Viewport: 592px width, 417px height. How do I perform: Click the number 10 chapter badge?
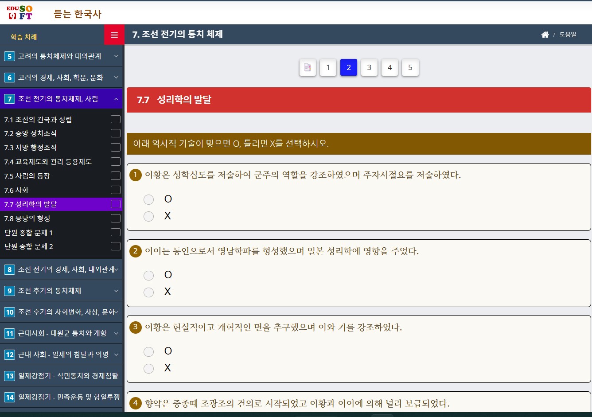pyautogui.click(x=9, y=312)
